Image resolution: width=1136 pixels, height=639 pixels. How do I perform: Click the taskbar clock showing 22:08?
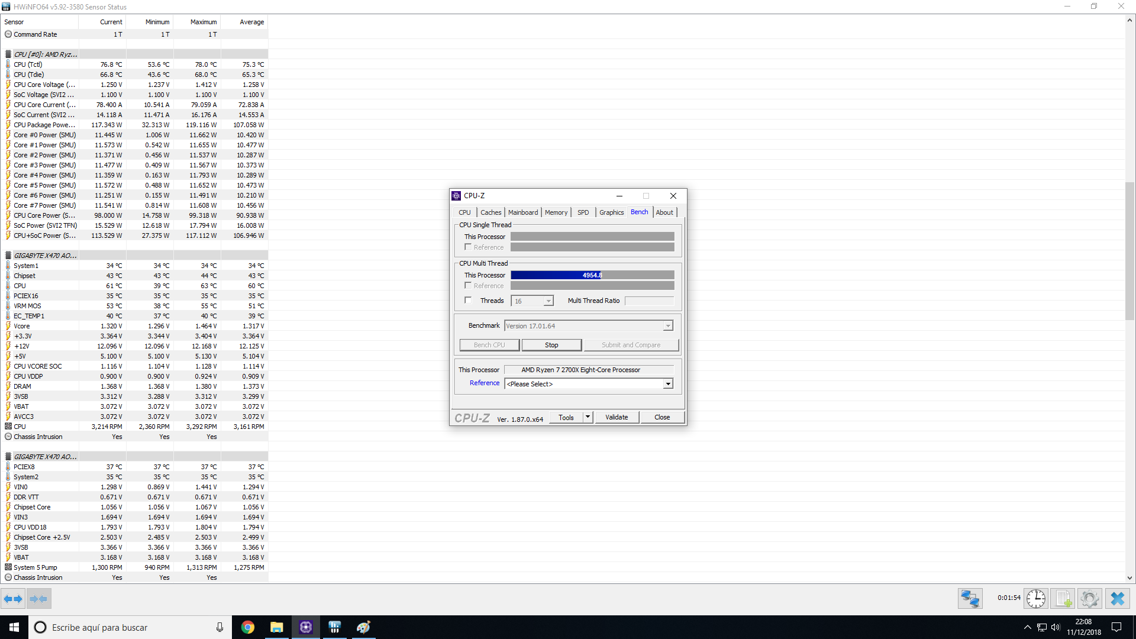click(x=1084, y=627)
